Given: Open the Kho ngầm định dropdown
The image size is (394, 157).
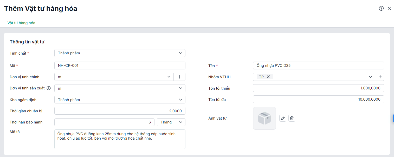Looking at the screenshot, I should (x=180, y=100).
